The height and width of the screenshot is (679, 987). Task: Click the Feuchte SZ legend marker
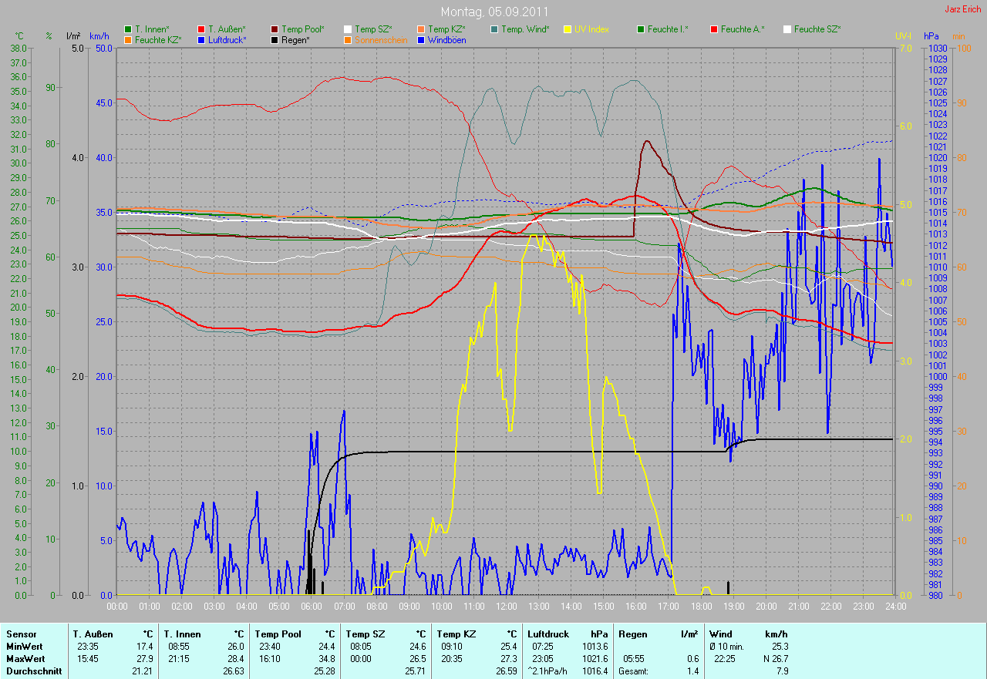coord(787,29)
